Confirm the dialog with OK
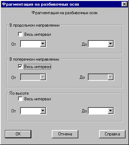 coord(18,134)
